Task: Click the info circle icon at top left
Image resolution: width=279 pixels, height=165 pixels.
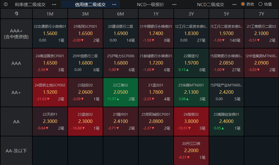Action: click(6, 4)
